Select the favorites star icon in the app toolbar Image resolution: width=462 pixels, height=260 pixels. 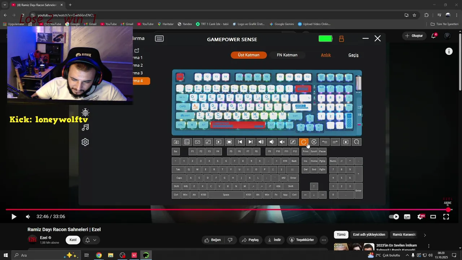[x=346, y=142]
